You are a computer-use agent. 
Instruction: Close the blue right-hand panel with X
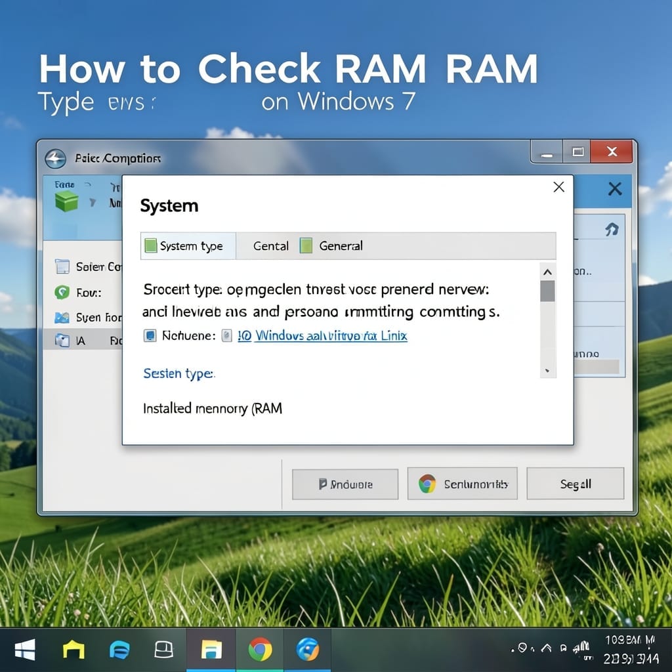tap(615, 188)
